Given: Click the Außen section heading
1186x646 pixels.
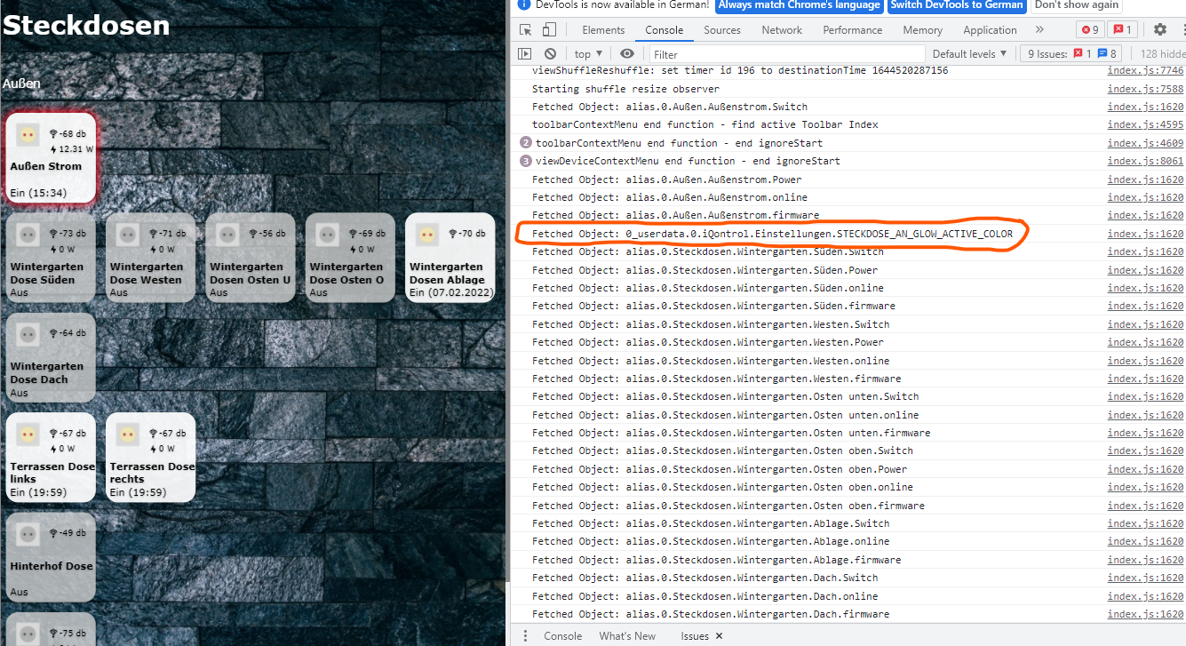Looking at the screenshot, I should [x=21, y=84].
